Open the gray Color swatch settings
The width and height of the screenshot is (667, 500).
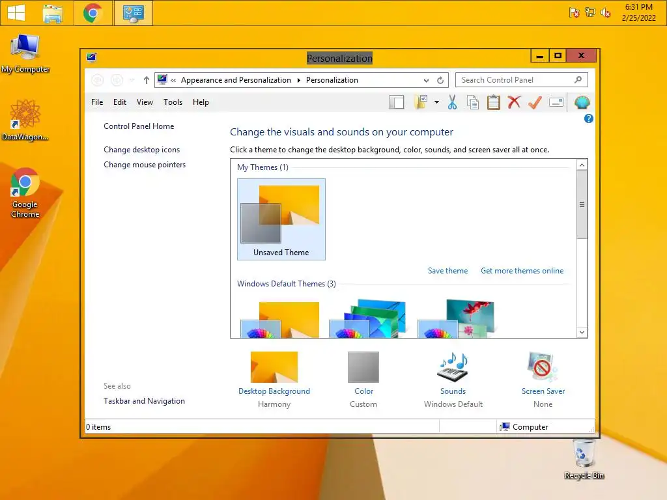click(363, 367)
